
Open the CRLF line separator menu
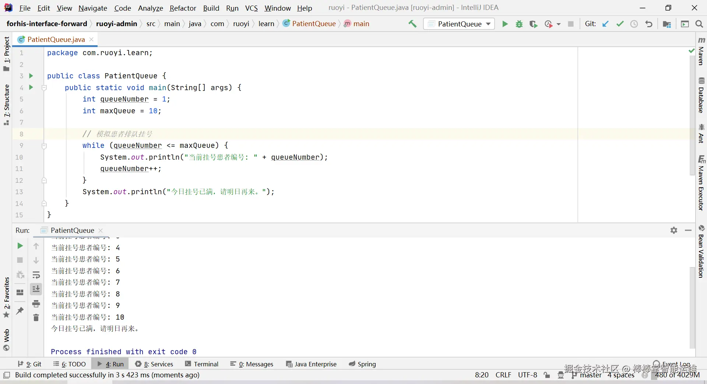(x=503, y=375)
